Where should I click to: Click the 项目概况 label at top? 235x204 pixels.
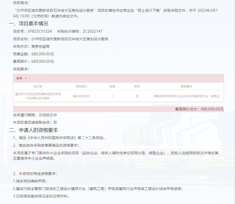pyautogui.click(x=21, y=3)
